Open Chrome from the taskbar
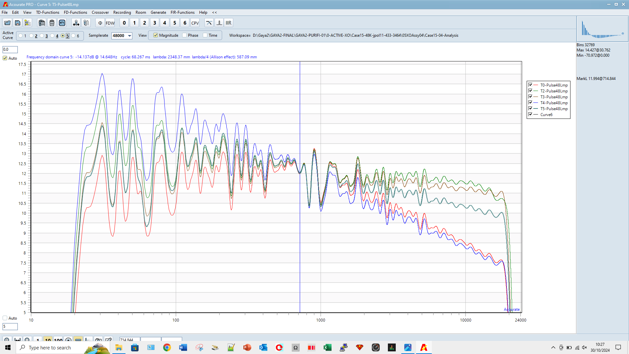Image resolution: width=629 pixels, height=354 pixels. 167,347
